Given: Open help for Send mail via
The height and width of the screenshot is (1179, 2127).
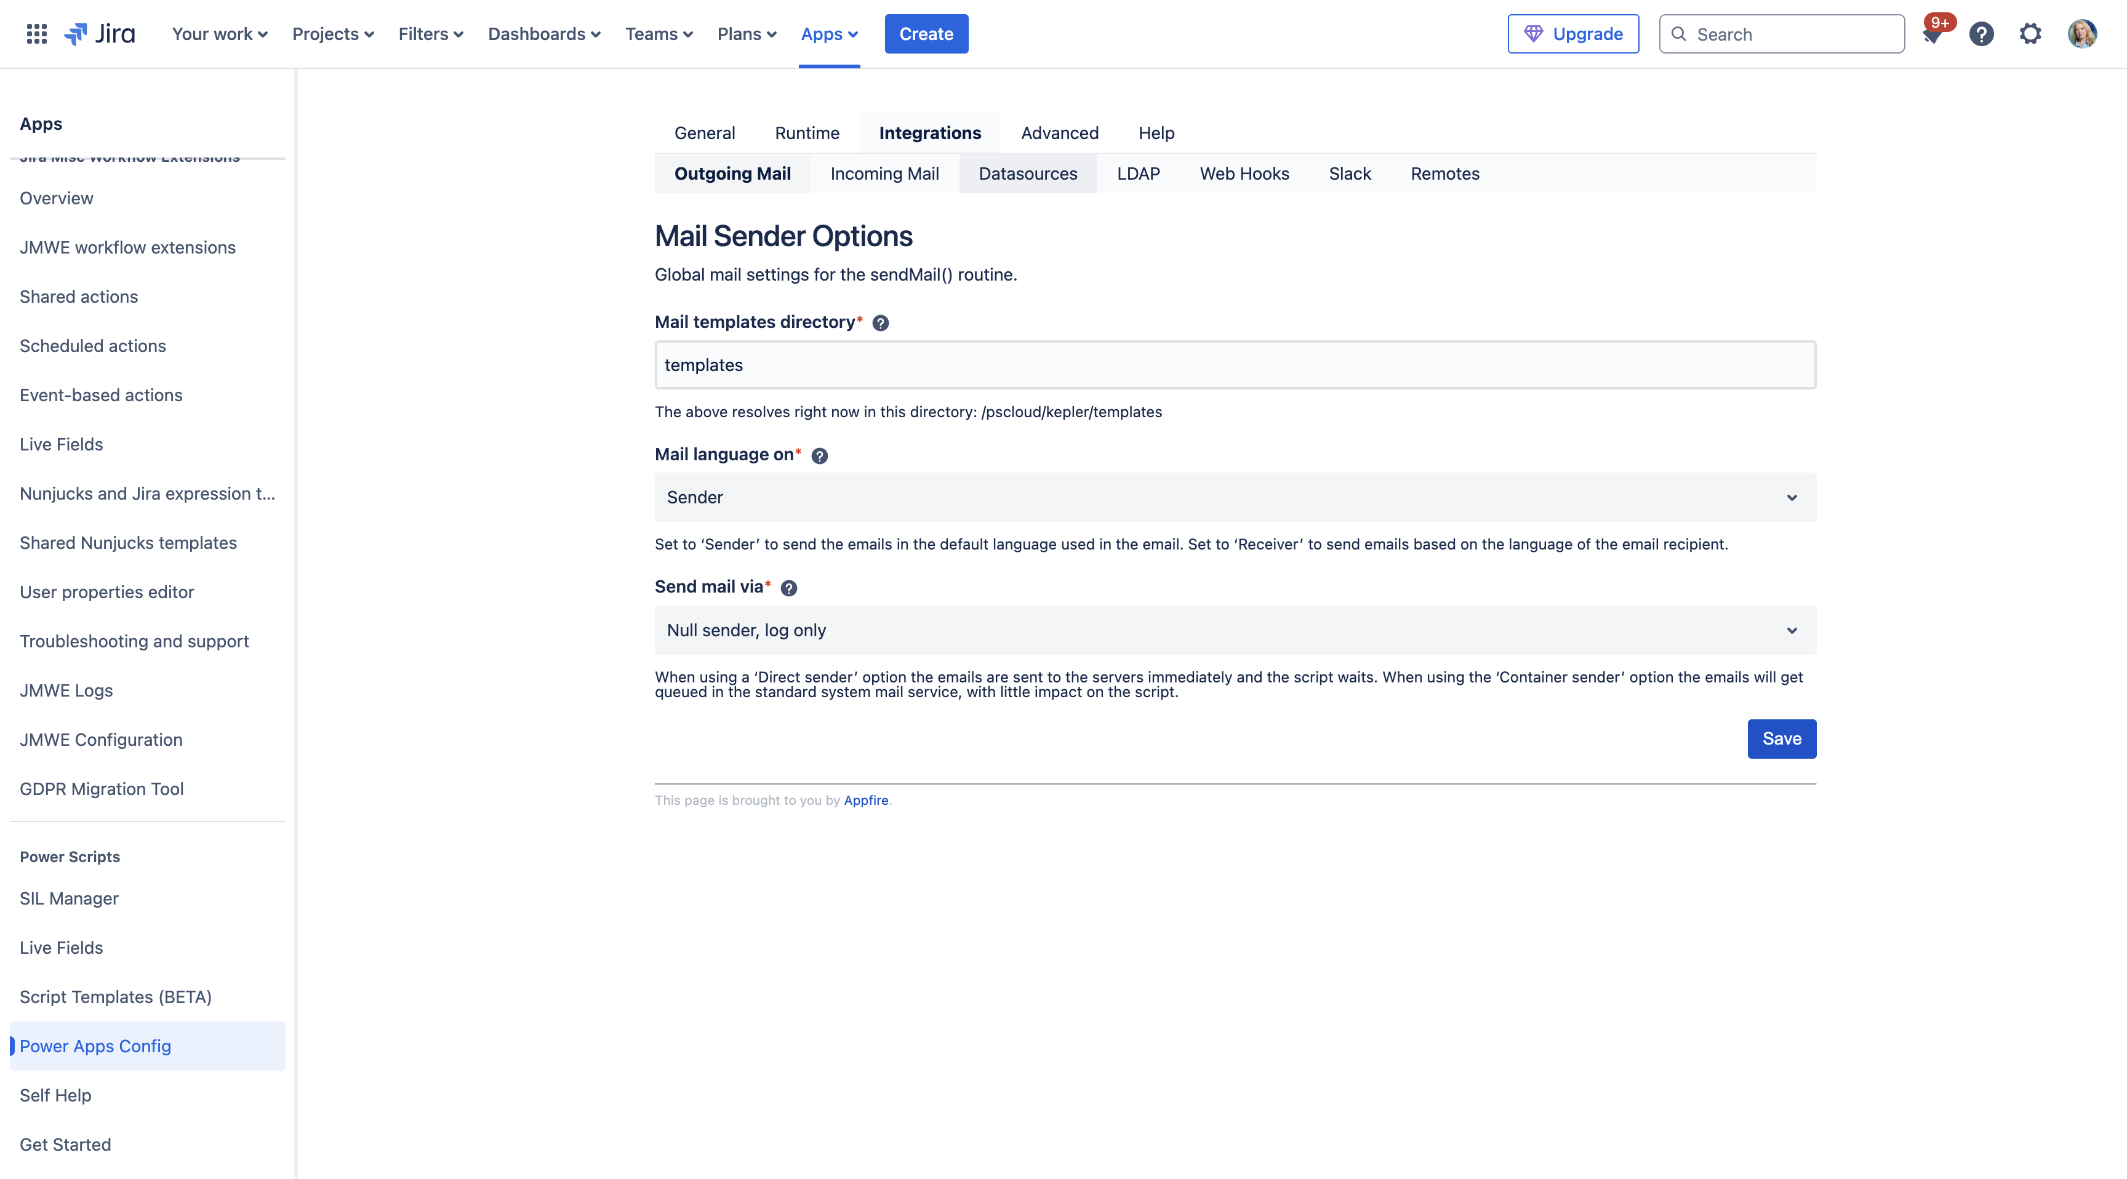Looking at the screenshot, I should (x=788, y=588).
